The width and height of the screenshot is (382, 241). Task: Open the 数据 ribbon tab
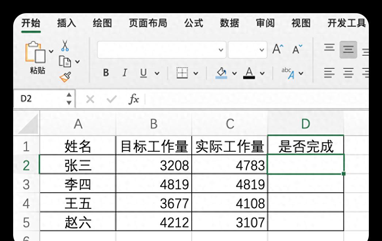click(x=229, y=23)
